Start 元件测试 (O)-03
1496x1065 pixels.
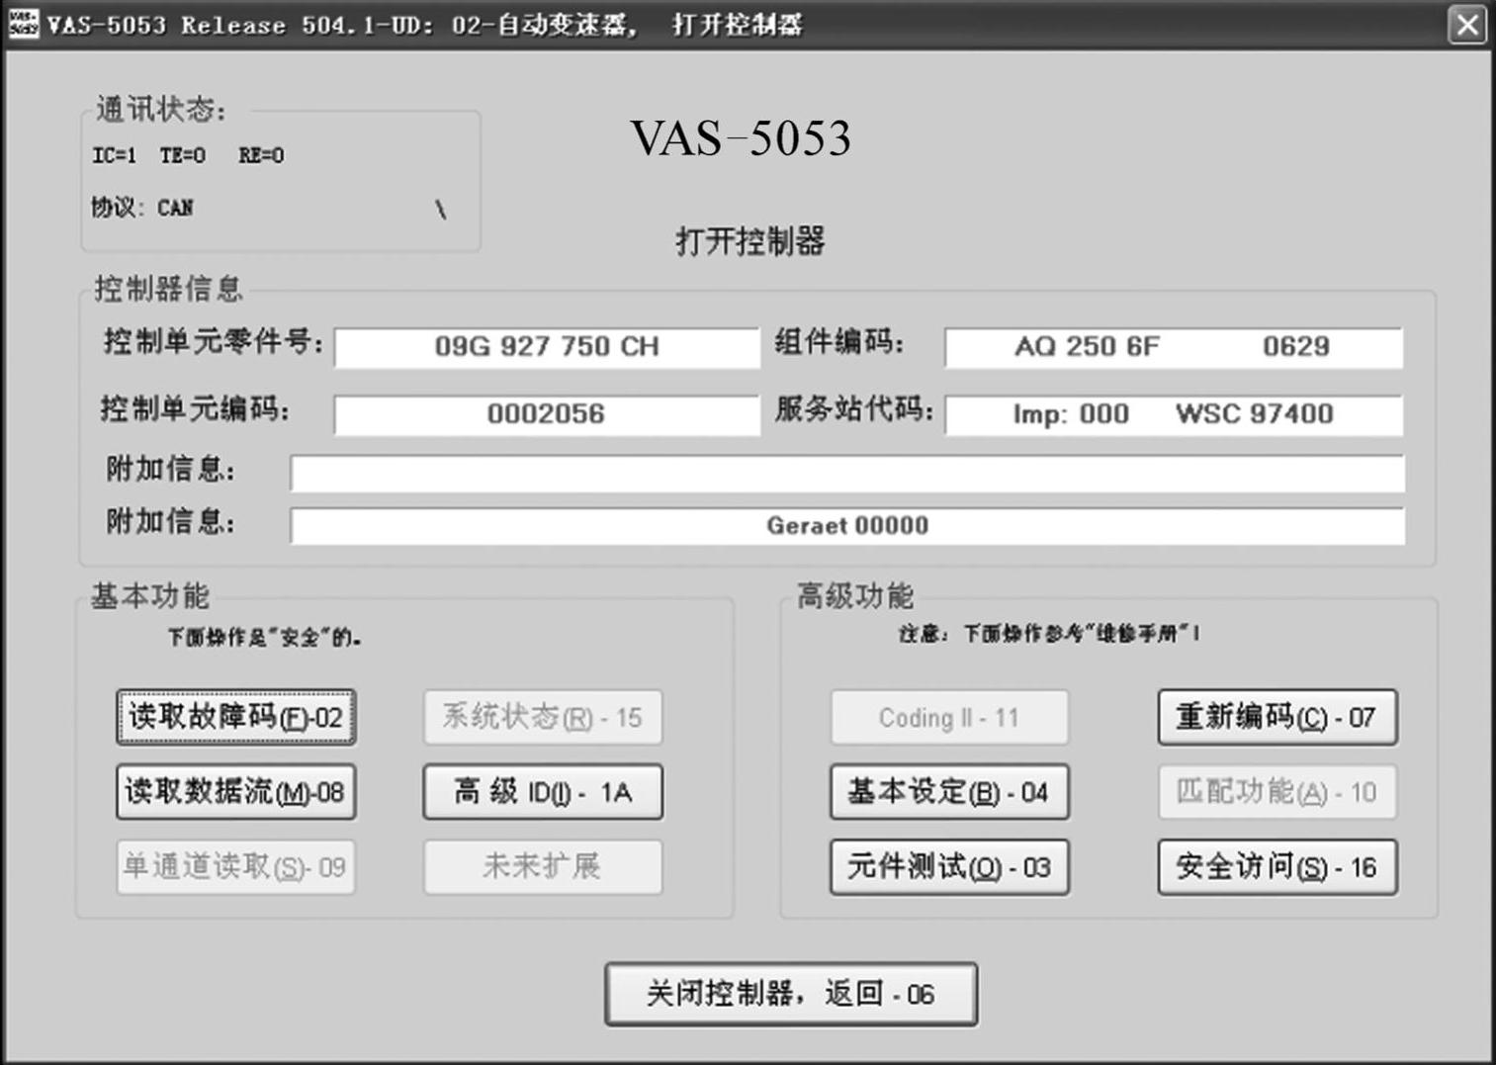(x=949, y=867)
